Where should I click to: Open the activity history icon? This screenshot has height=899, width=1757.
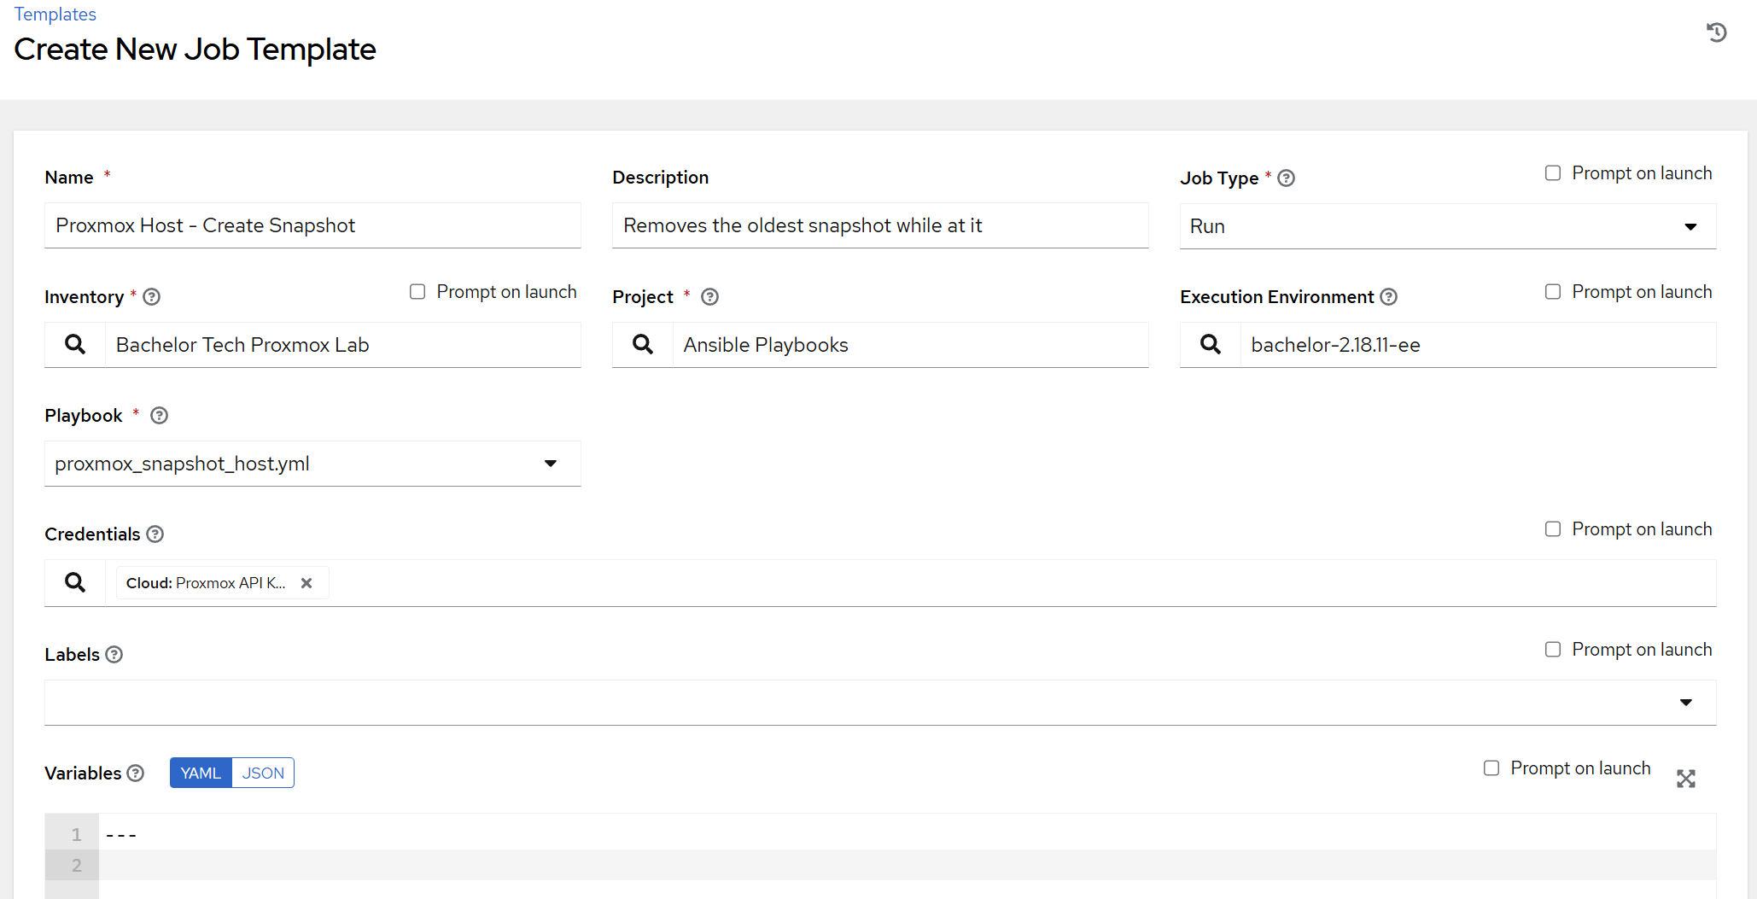pyautogui.click(x=1716, y=32)
